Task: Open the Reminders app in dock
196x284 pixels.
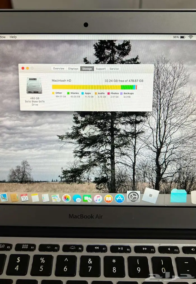Action: coord(45,198)
